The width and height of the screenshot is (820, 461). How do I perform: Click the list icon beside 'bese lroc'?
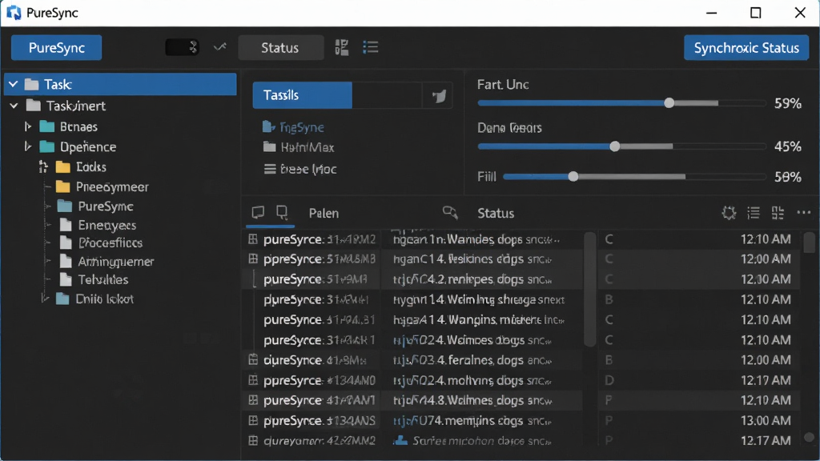tap(270, 169)
